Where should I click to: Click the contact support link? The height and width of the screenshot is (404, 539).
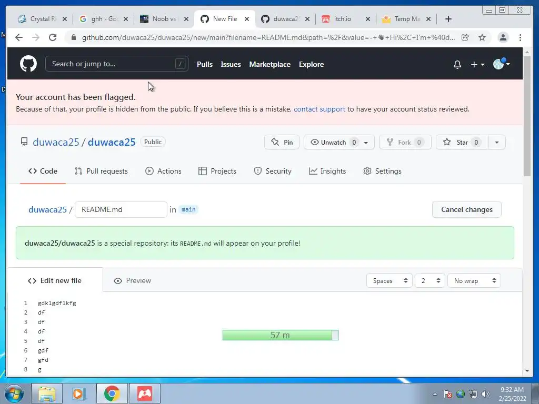click(320, 109)
